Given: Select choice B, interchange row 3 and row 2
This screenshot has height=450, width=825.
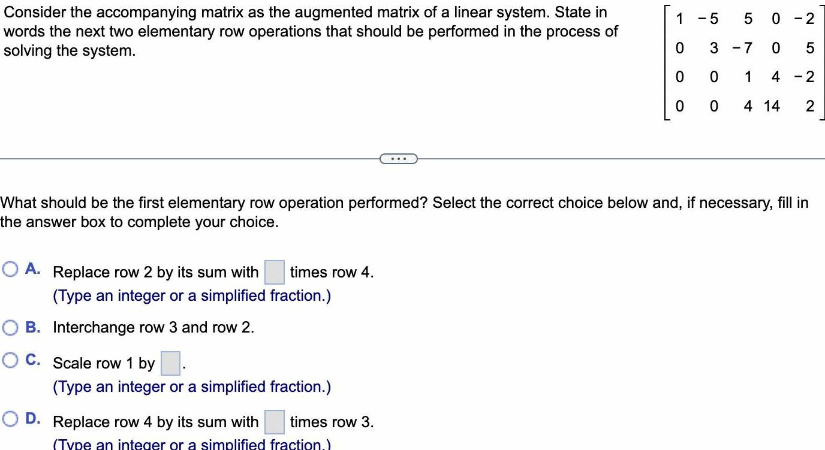Looking at the screenshot, I should click(10, 327).
